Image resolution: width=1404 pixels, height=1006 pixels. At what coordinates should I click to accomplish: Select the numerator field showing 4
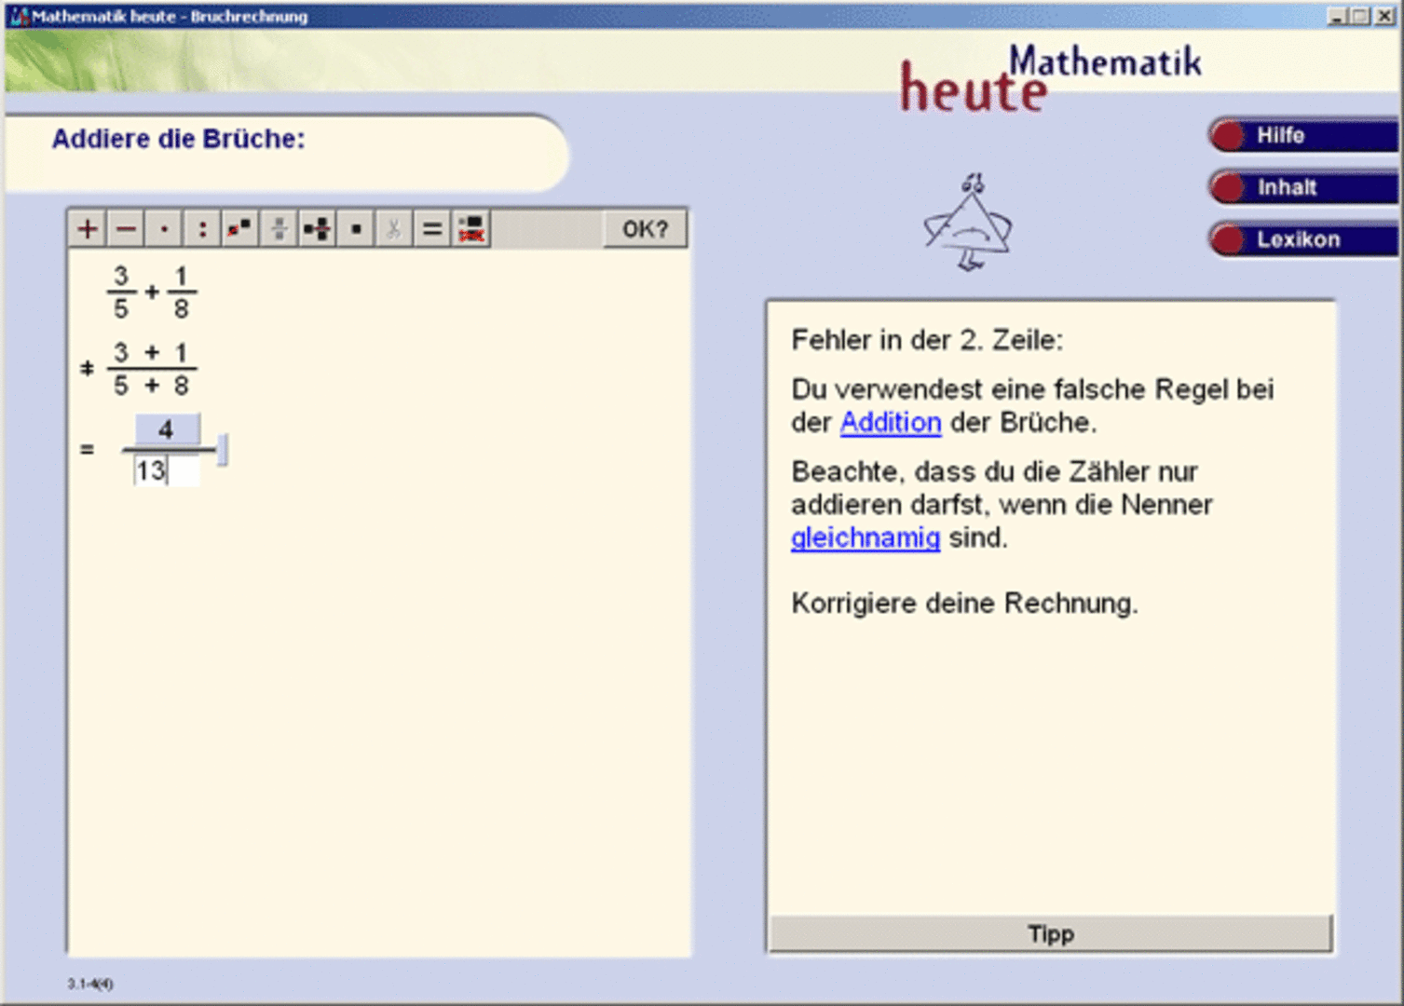click(167, 429)
